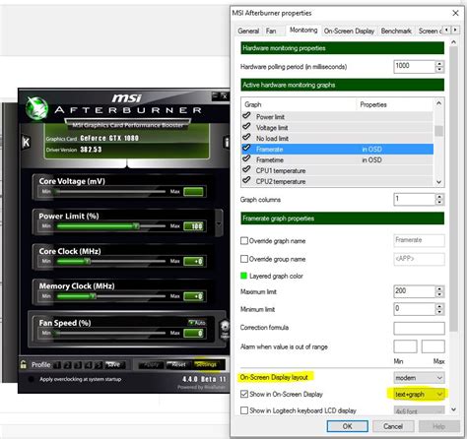Expand the Power Limit side arrow
Image resolution: width=467 pixels, height=439 pixels.
coord(219,223)
